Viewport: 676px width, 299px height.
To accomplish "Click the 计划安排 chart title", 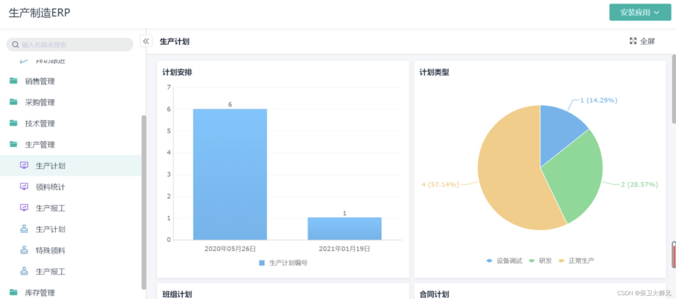I will (x=177, y=72).
